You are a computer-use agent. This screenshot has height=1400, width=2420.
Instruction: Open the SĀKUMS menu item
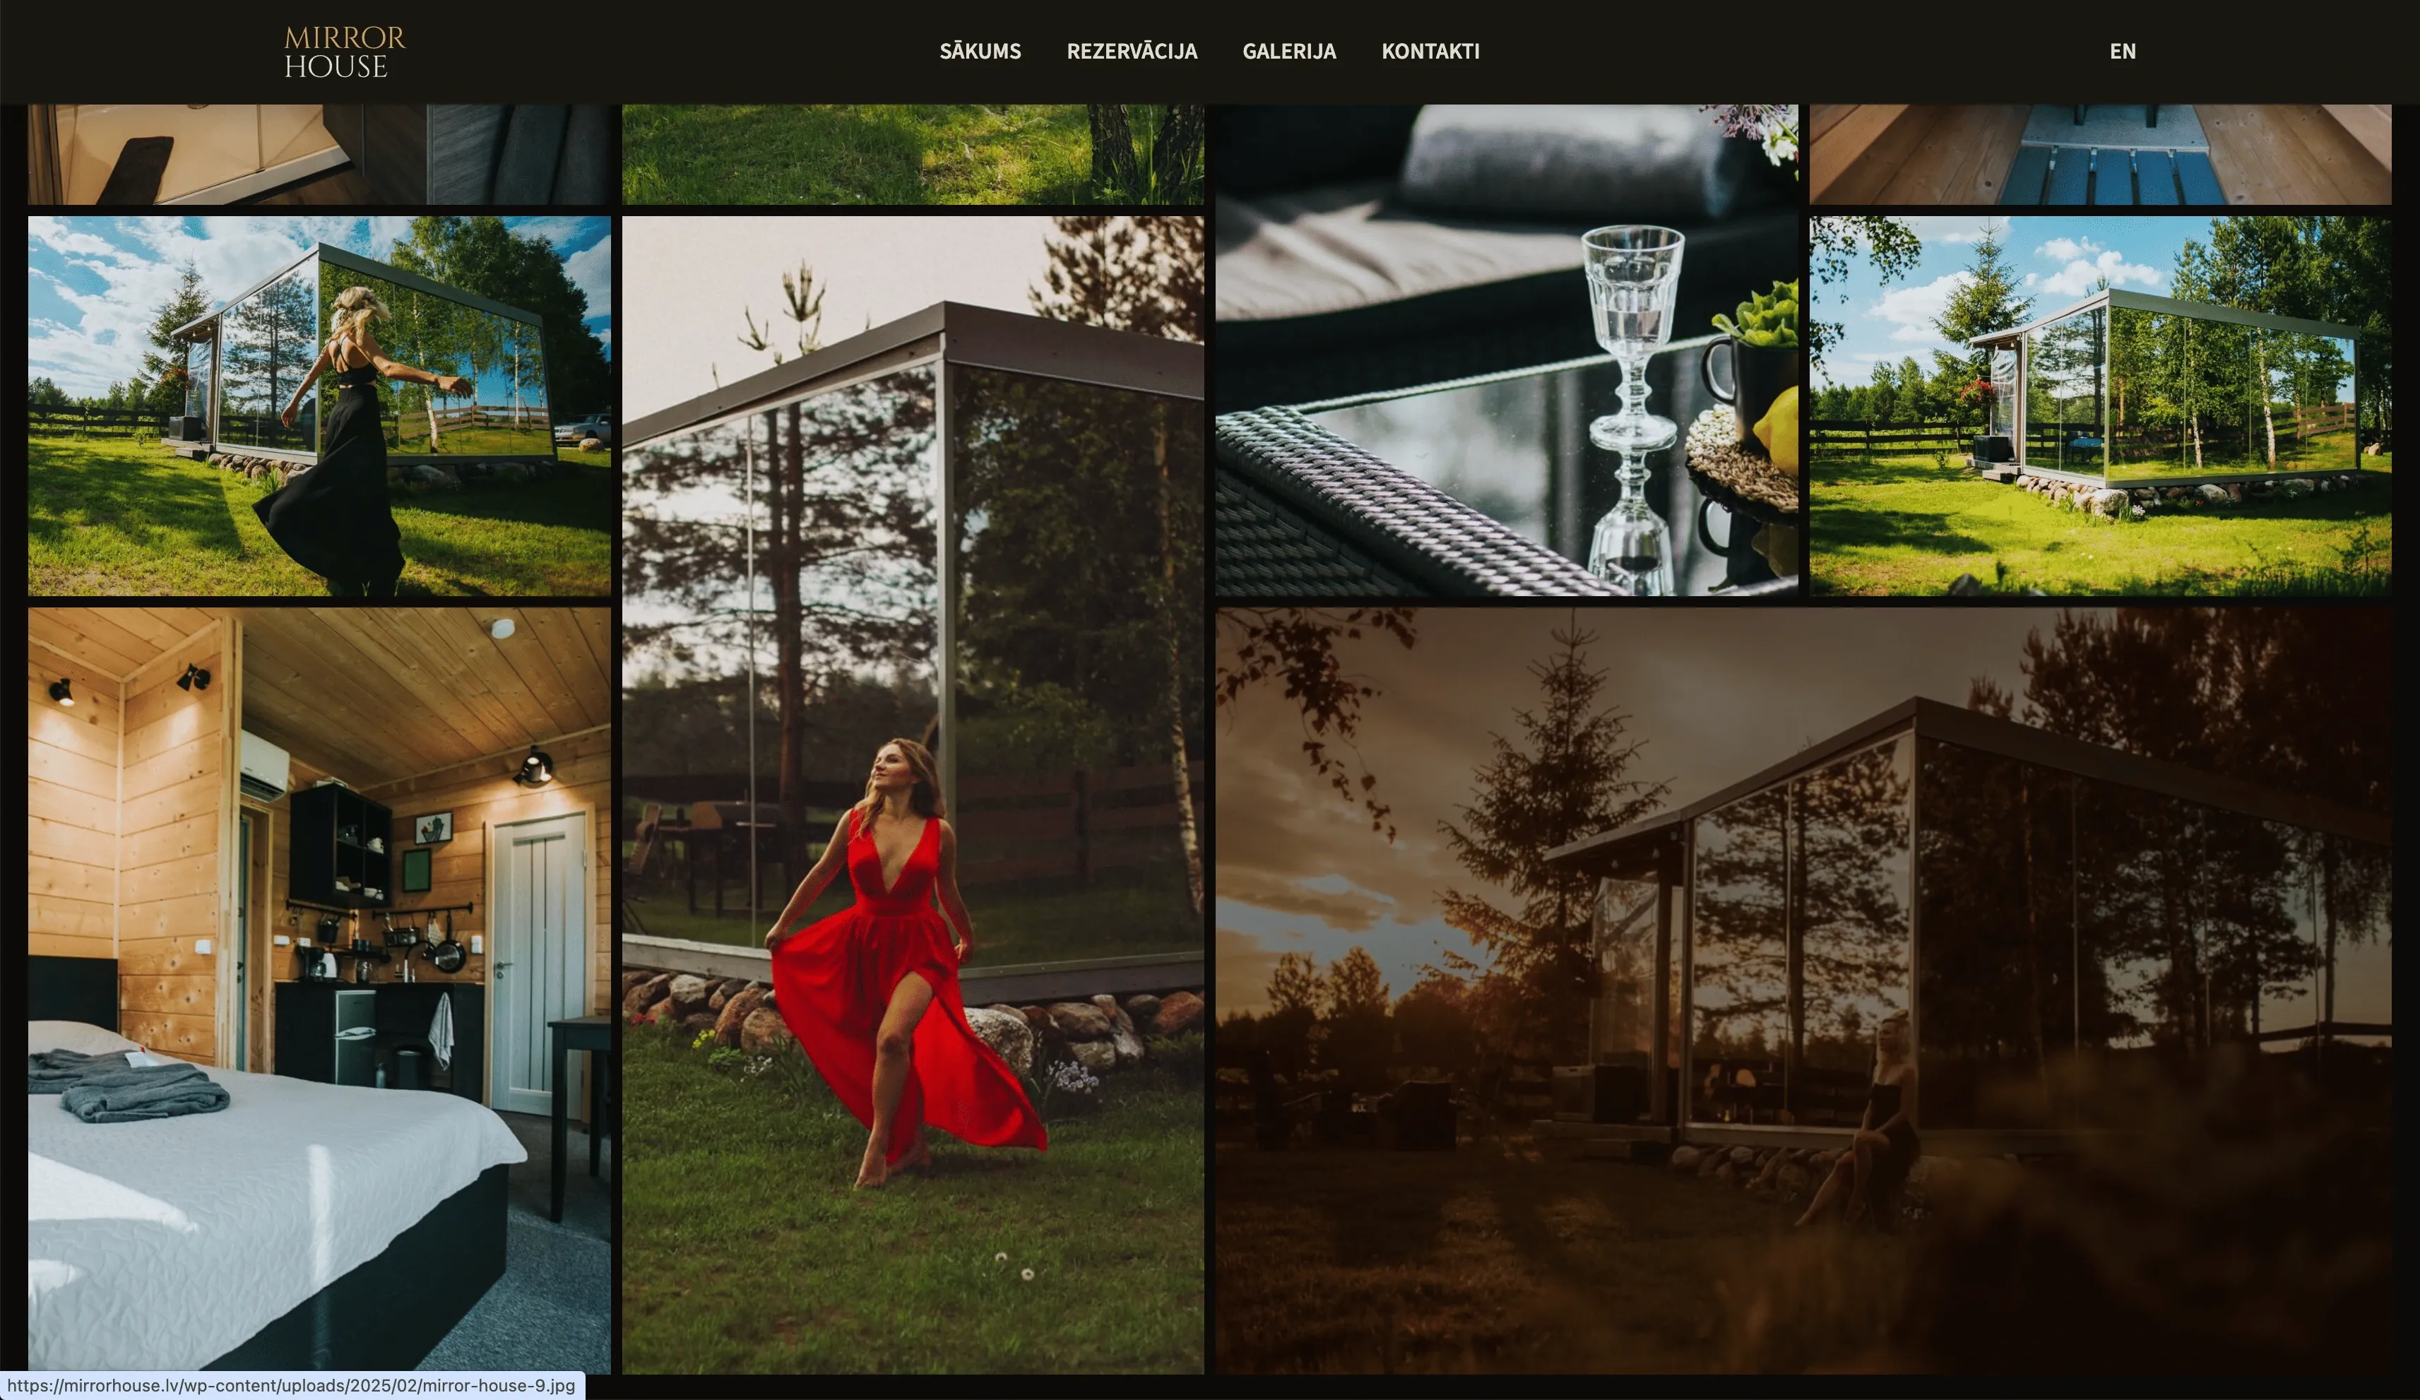(980, 52)
